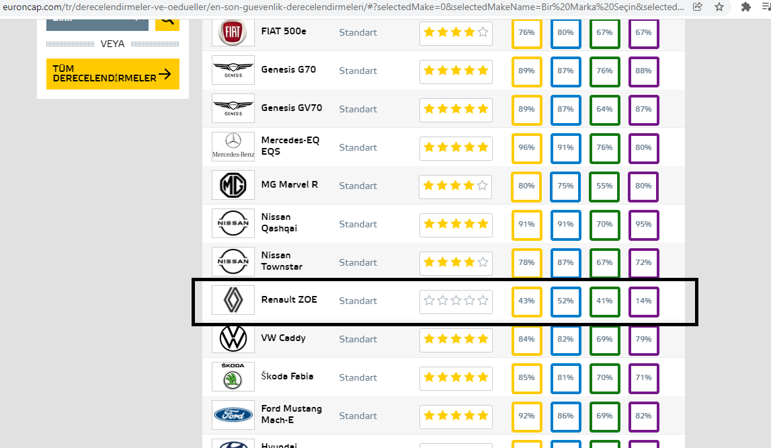Image resolution: width=771 pixels, height=448 pixels.
Task: Click the Škoda logo thumbnail
Action: tap(233, 377)
